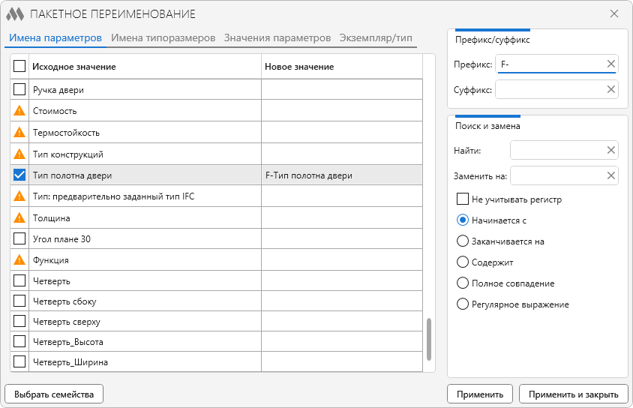Select the Содержит radio option
Image resolution: width=633 pixels, height=408 pixels.
[x=463, y=262]
